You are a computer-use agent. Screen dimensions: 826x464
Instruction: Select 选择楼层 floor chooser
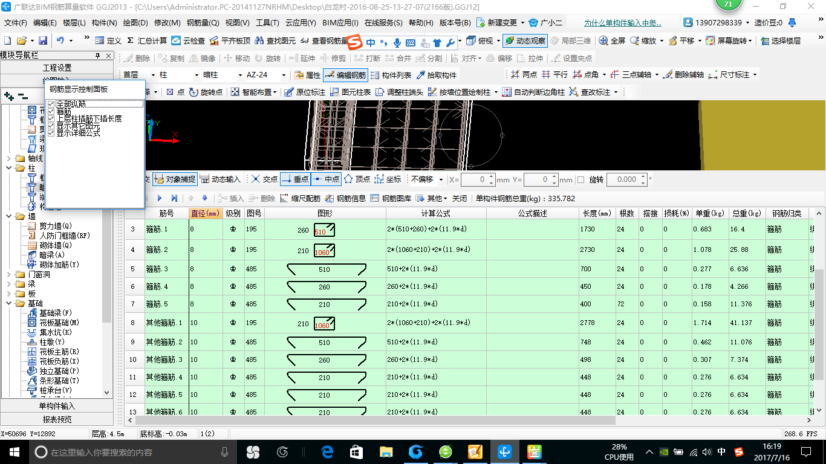tap(781, 41)
